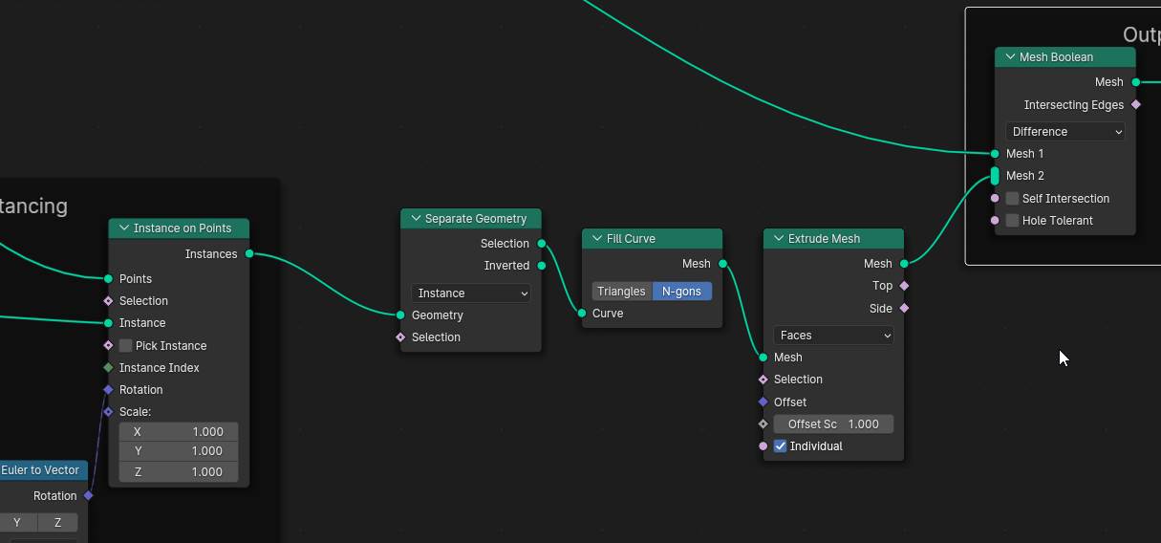Collapse the Separate Geometry node

click(x=416, y=219)
